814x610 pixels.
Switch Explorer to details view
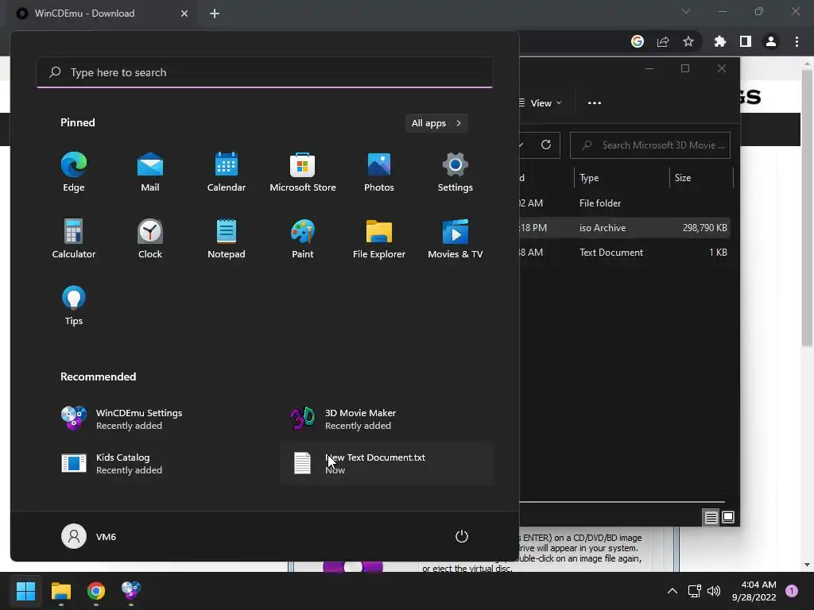(x=711, y=517)
